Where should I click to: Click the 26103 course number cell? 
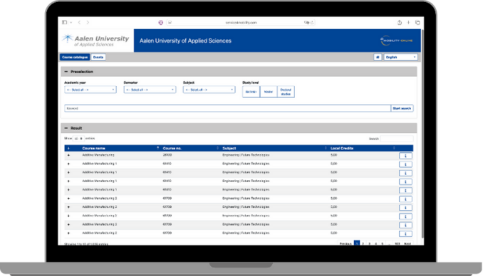[167, 155]
